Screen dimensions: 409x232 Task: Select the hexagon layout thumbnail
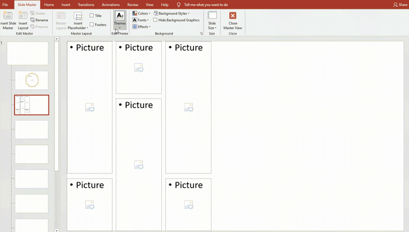point(32,80)
